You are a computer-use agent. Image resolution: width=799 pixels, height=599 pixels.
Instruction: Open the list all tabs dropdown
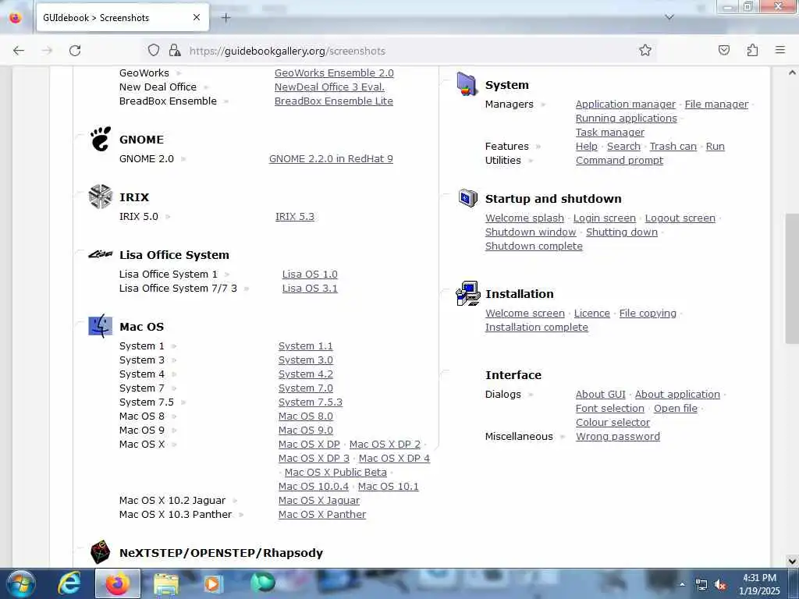[669, 17]
